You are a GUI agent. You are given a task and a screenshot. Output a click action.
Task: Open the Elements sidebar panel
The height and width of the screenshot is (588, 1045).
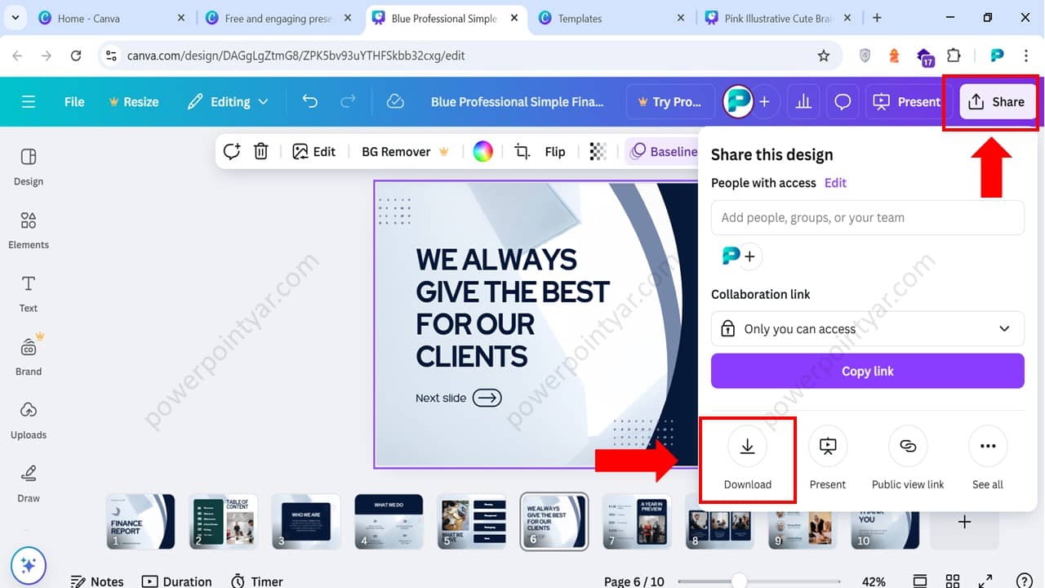coord(29,230)
